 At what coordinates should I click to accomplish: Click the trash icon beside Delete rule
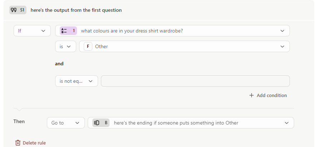[x=18, y=143]
